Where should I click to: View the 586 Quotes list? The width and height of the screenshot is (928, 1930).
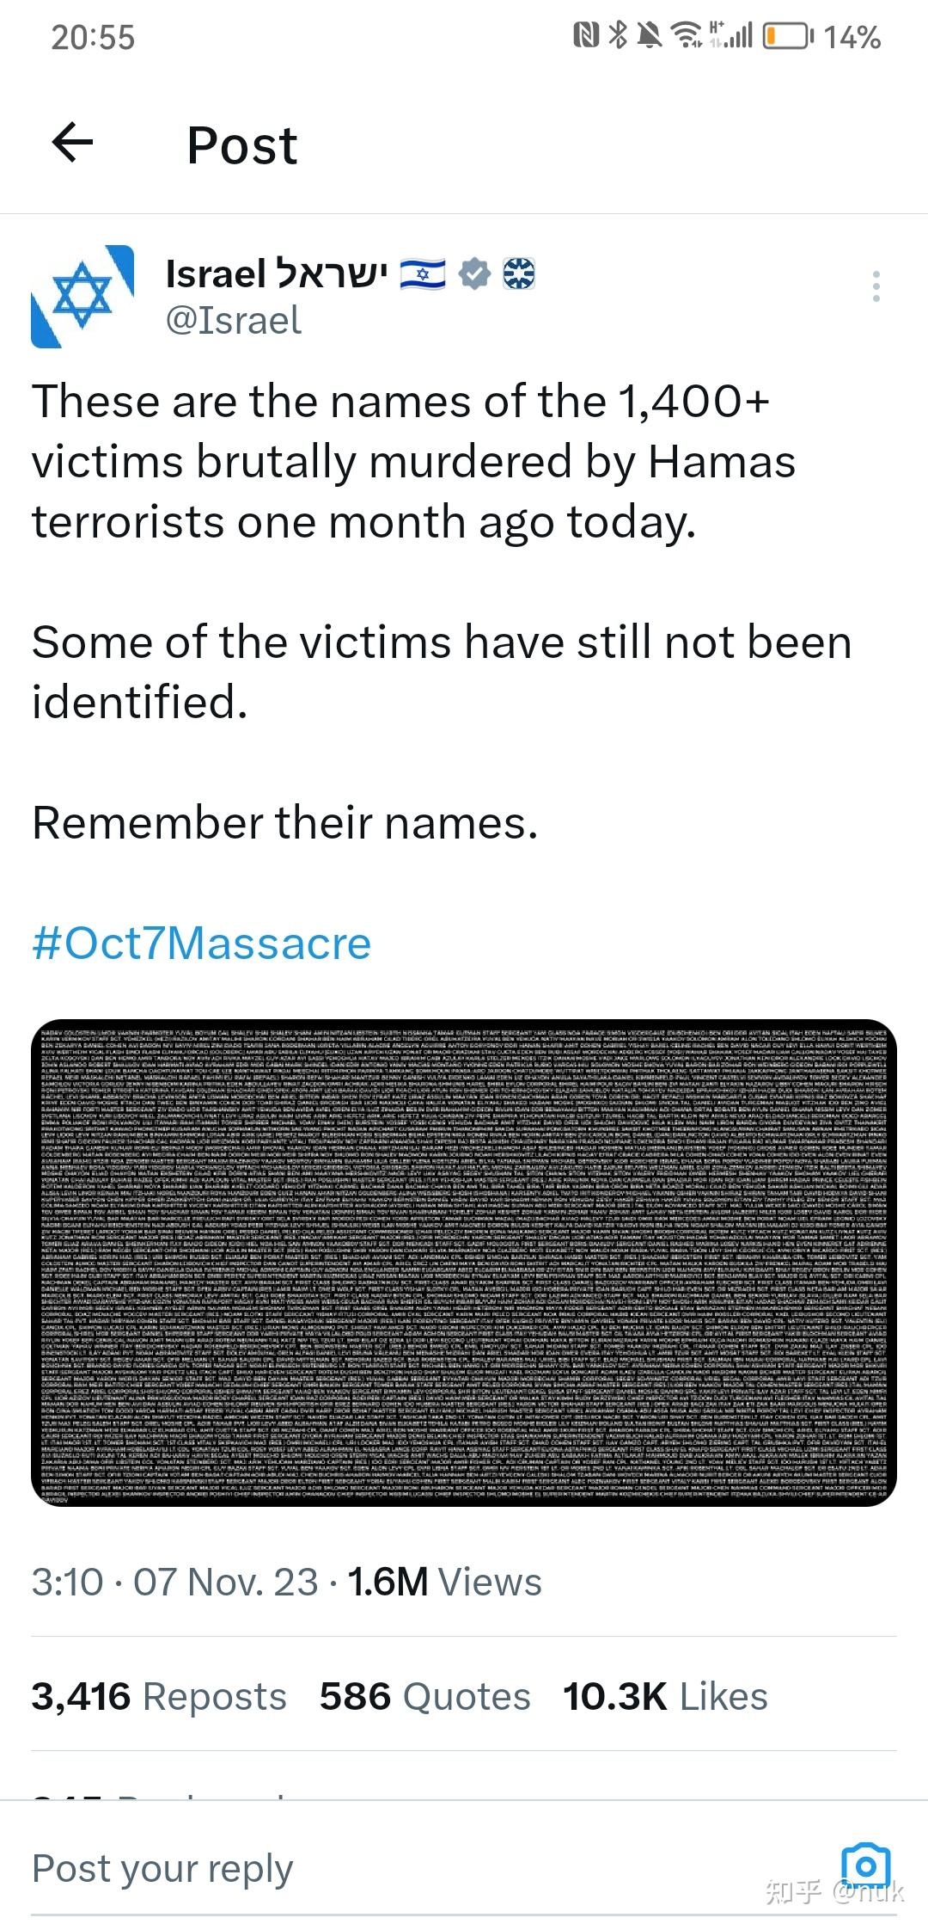424,1696
